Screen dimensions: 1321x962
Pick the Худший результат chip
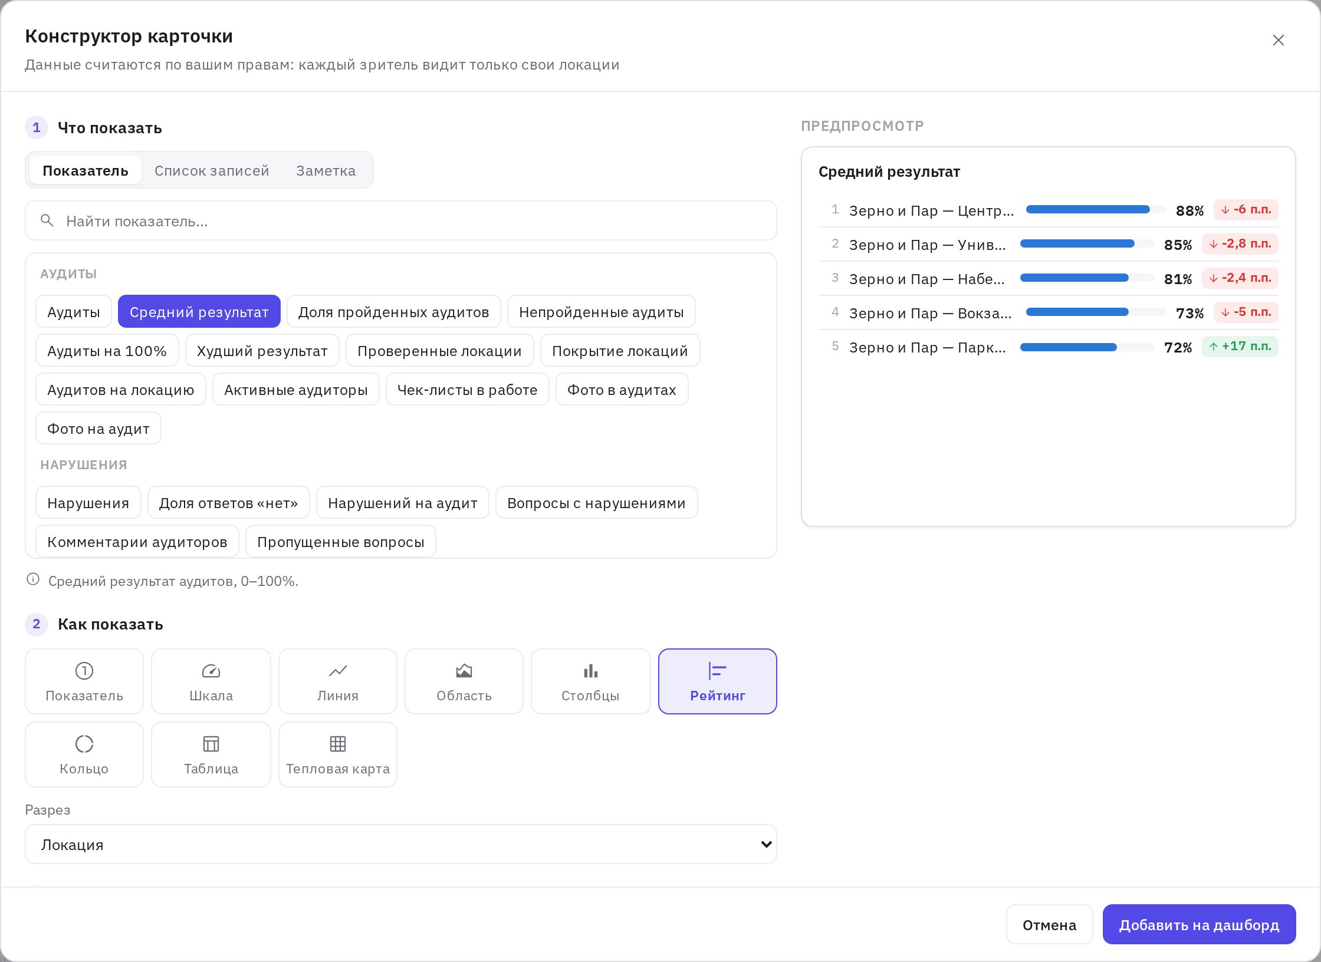[x=262, y=350]
